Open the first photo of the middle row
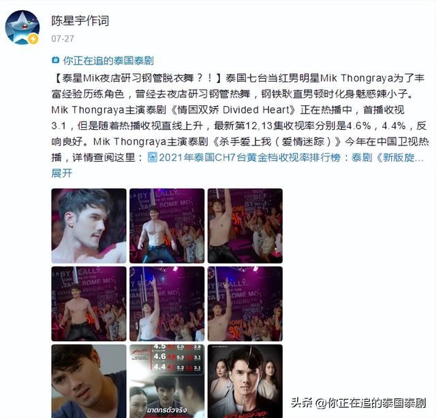 [x=89, y=304]
